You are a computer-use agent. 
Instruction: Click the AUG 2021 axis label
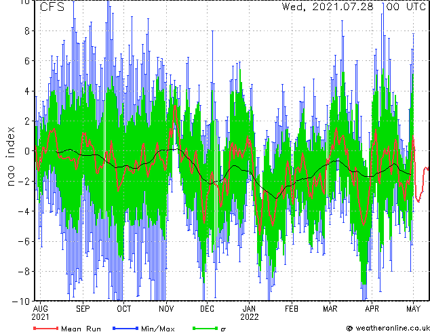pos(40,313)
